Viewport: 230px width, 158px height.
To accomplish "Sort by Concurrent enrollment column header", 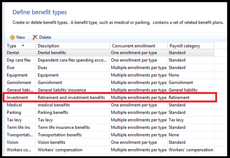I will [138, 46].
